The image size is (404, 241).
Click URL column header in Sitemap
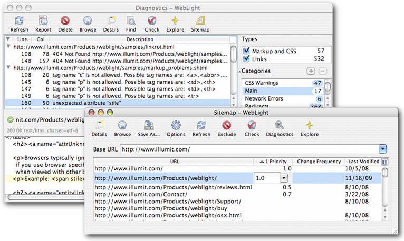coord(175,162)
